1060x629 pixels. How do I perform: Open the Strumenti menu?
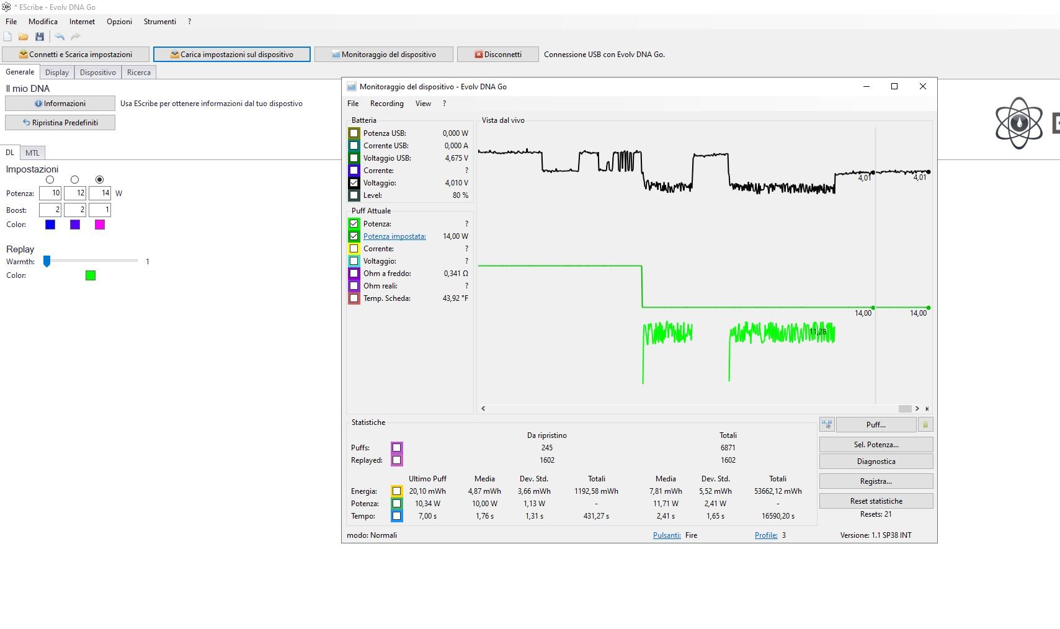160,22
